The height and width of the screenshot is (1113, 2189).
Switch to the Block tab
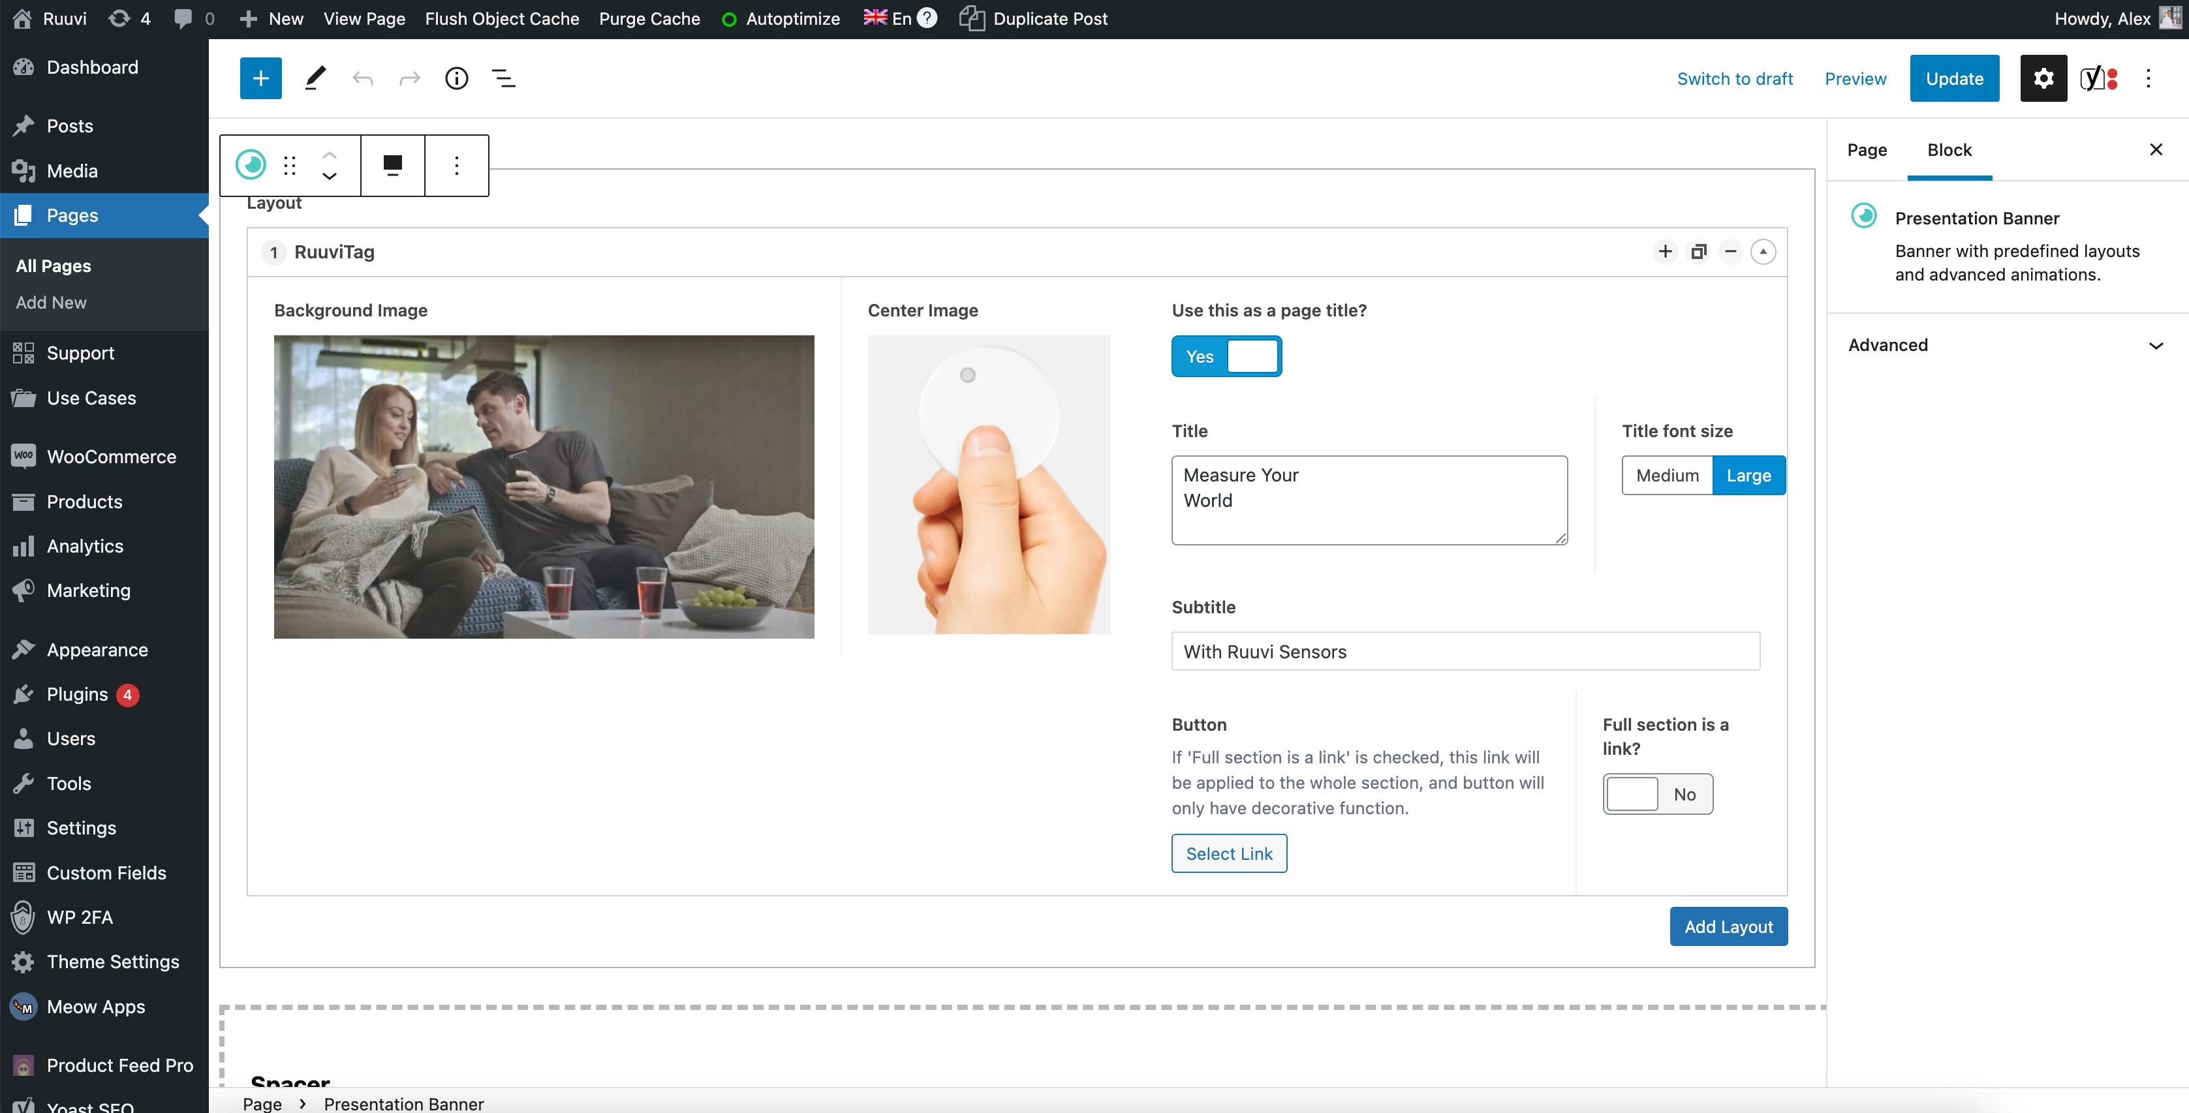(1949, 149)
